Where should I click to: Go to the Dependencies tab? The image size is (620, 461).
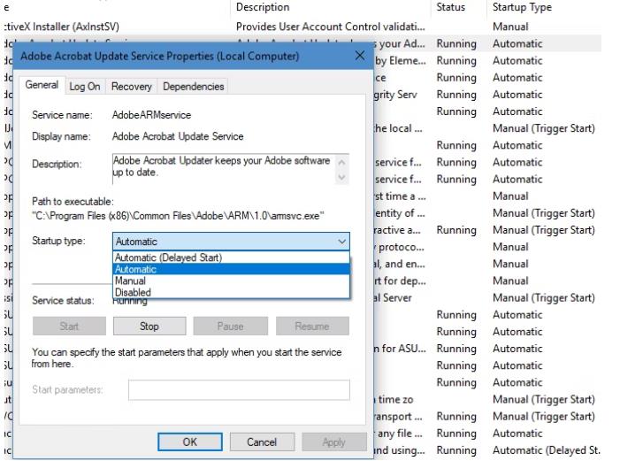click(193, 86)
